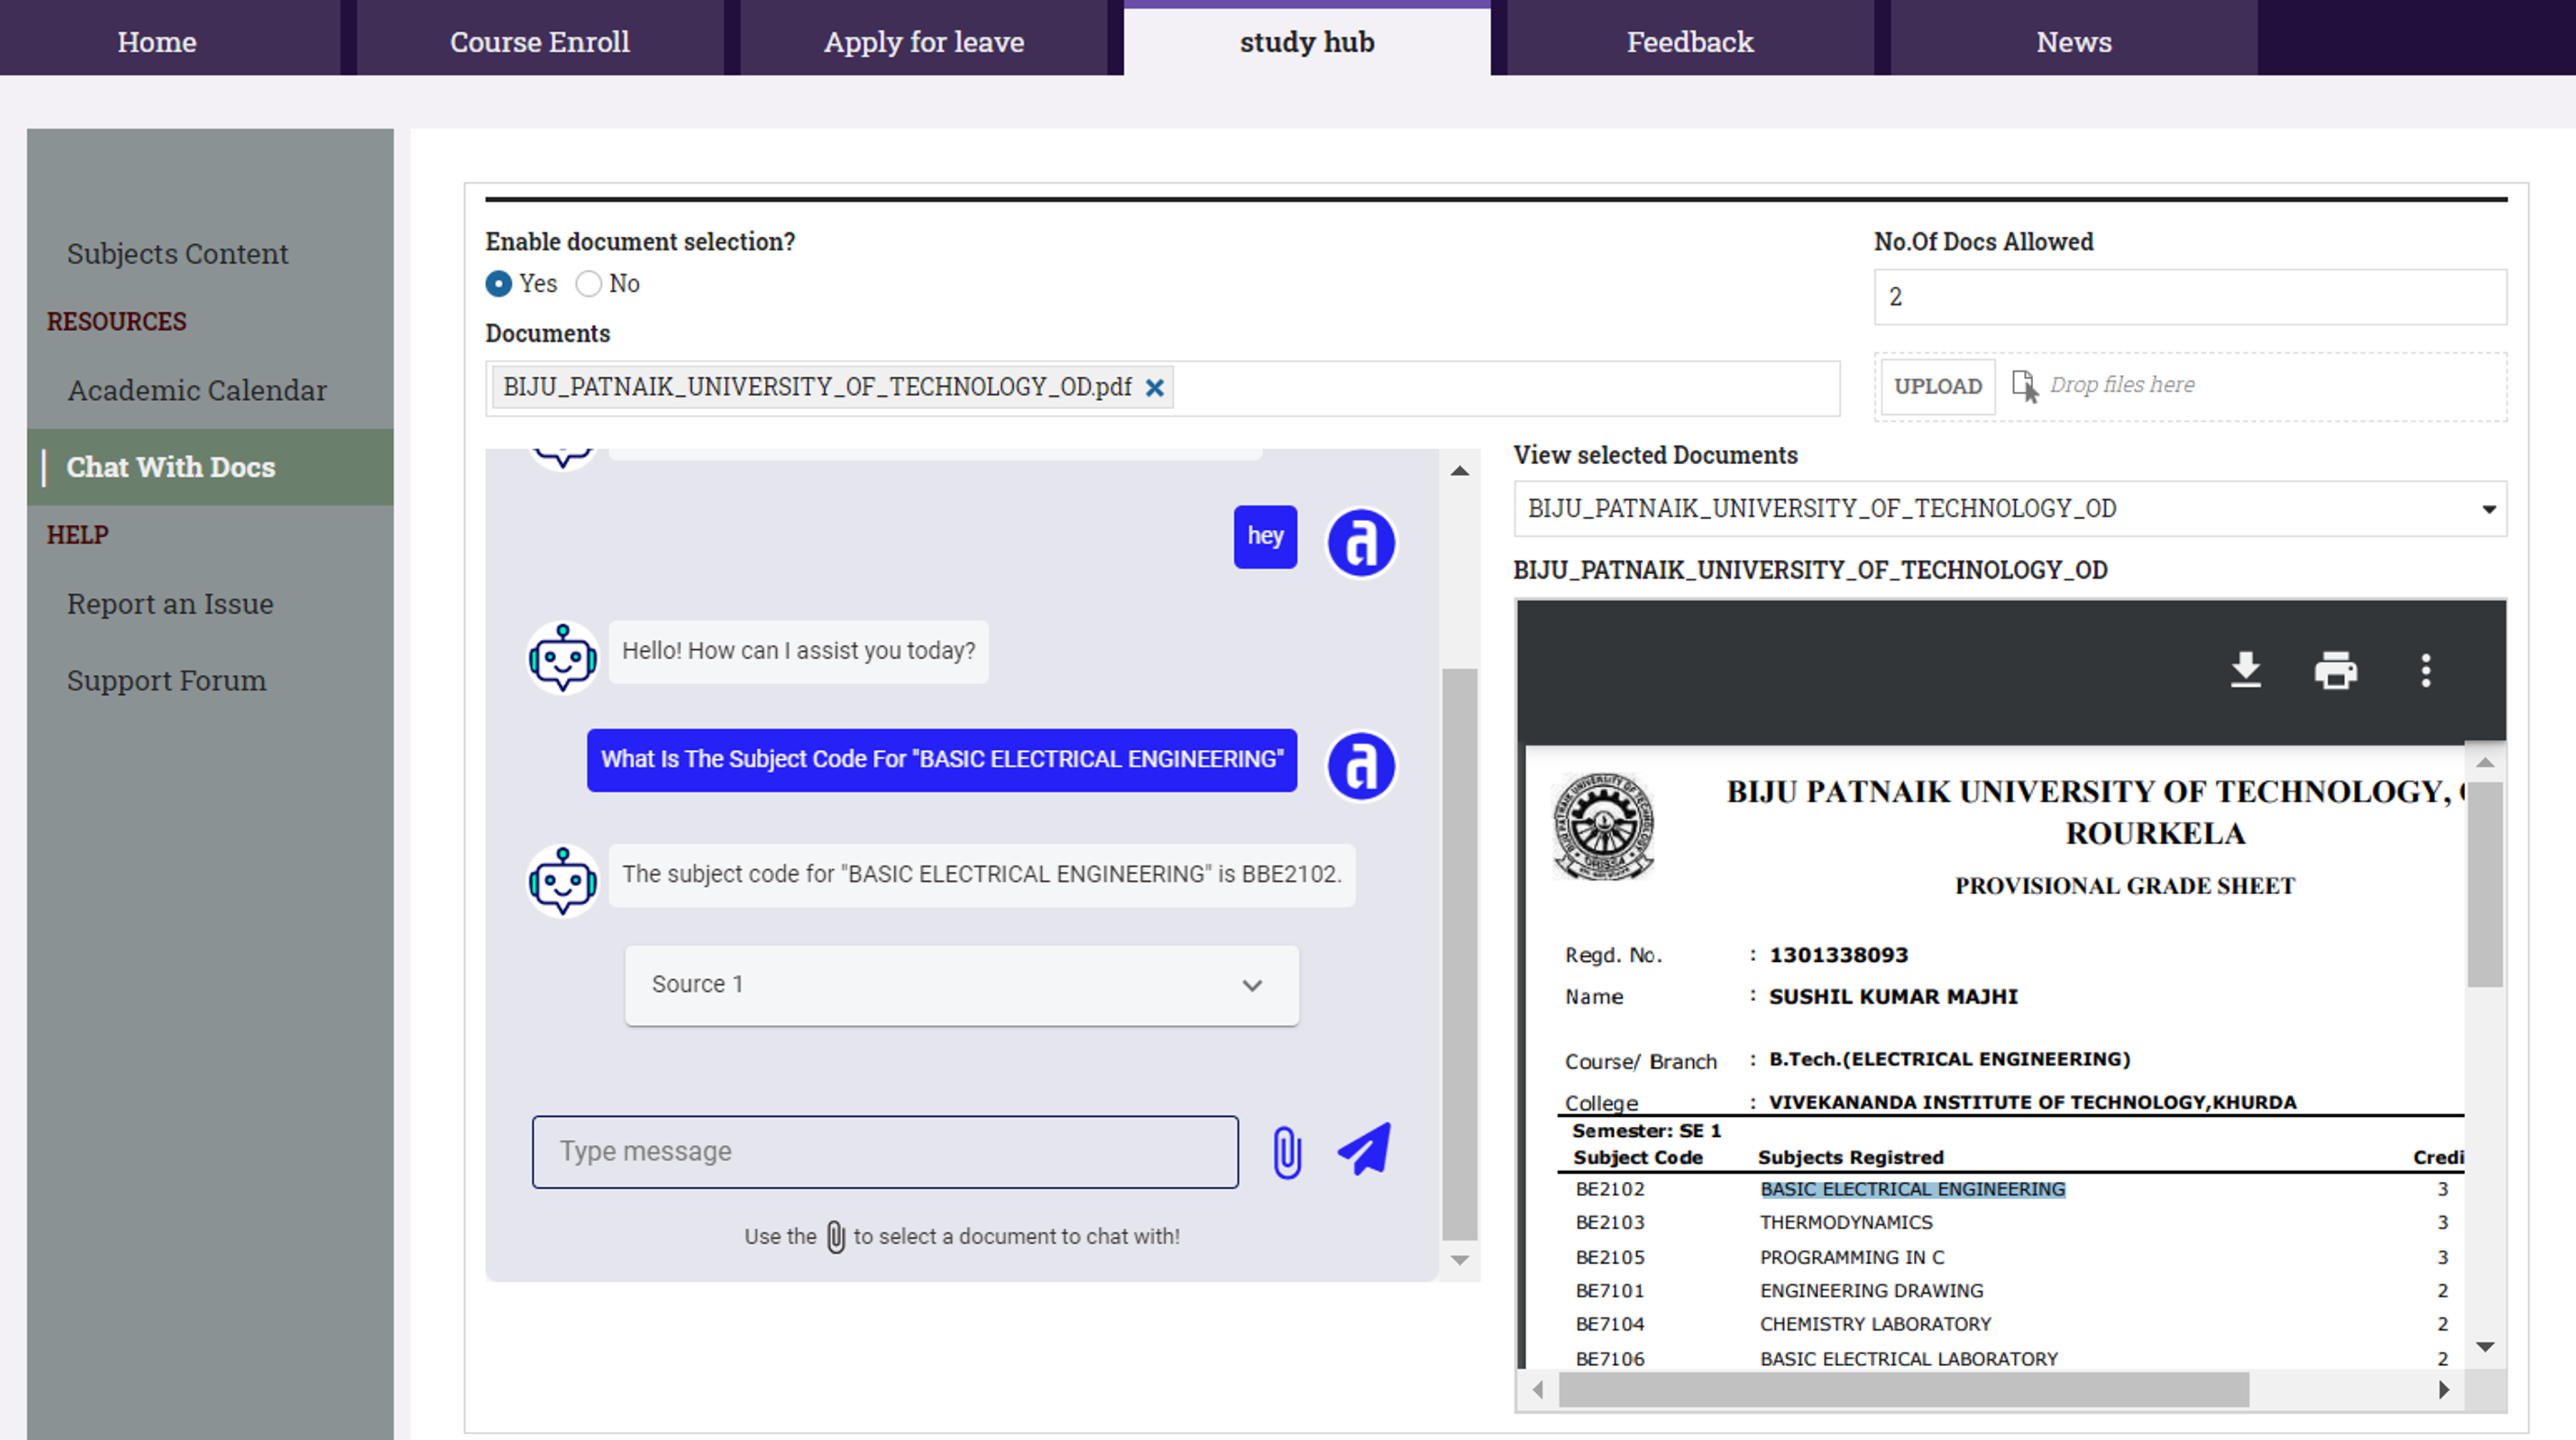Remove BIJU_PATNAIK_UNIVERSITY_OF_TECHNOLOGY_OD.pdf from documents
This screenshot has width=2576, height=1440.
(x=1154, y=387)
